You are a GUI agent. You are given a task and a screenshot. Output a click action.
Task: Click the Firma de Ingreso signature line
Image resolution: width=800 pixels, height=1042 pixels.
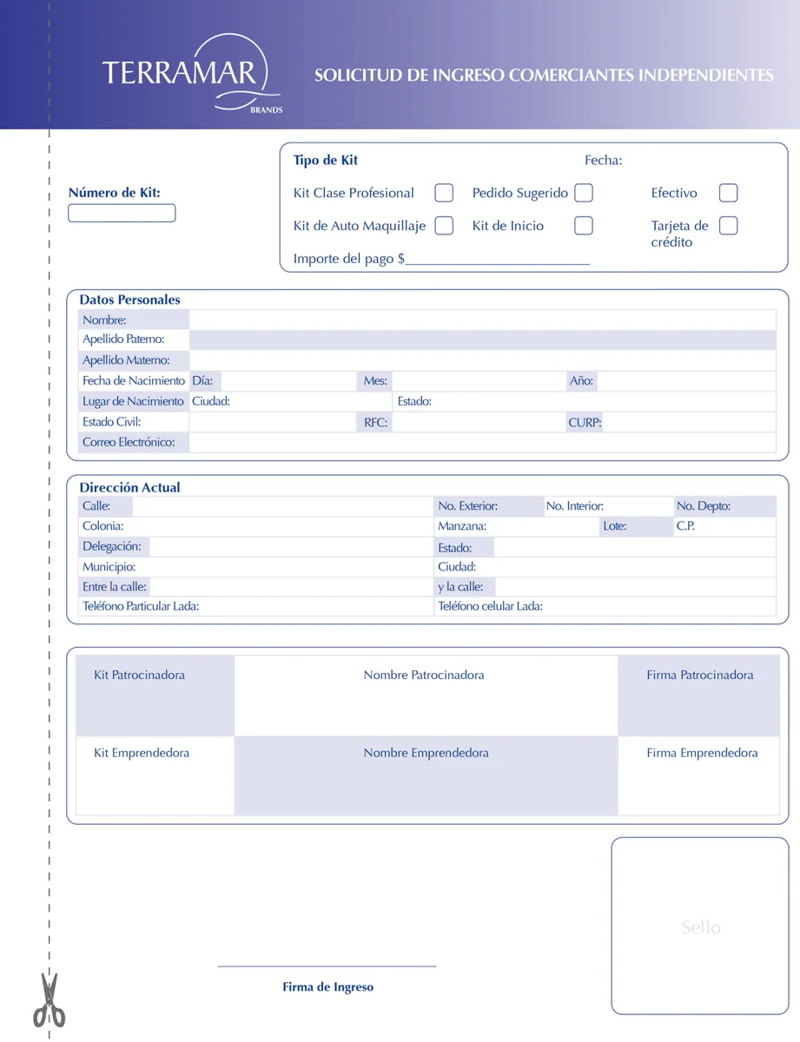[x=327, y=966]
